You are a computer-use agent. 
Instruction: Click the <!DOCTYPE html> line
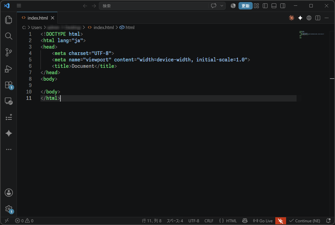click(x=61, y=34)
